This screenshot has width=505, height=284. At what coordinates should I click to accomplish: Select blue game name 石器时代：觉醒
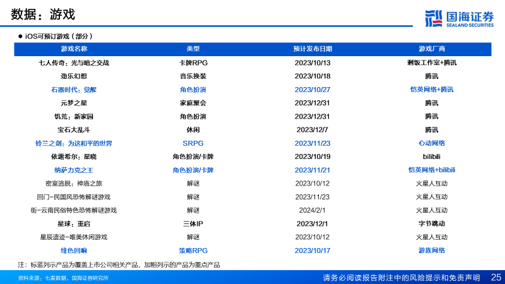click(x=74, y=90)
